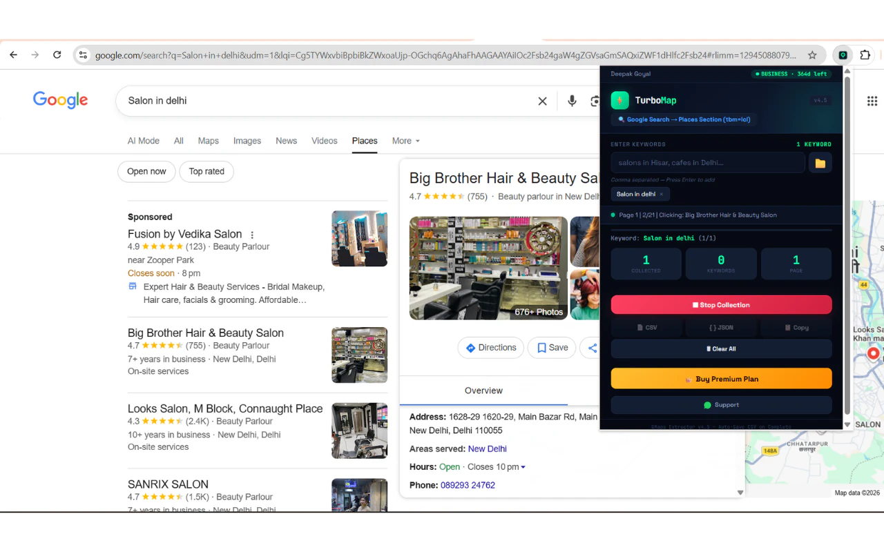Open the 676+ Photos gallery image
The image size is (884, 552).
pos(488,268)
